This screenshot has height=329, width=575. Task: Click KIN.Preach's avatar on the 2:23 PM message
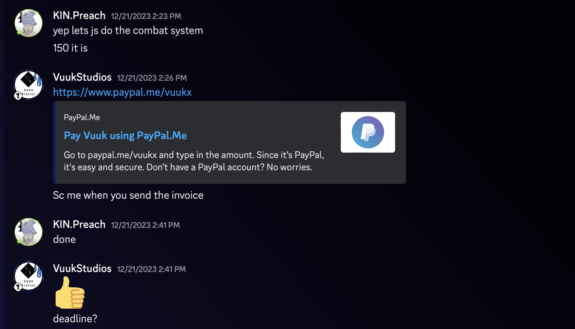(x=29, y=23)
